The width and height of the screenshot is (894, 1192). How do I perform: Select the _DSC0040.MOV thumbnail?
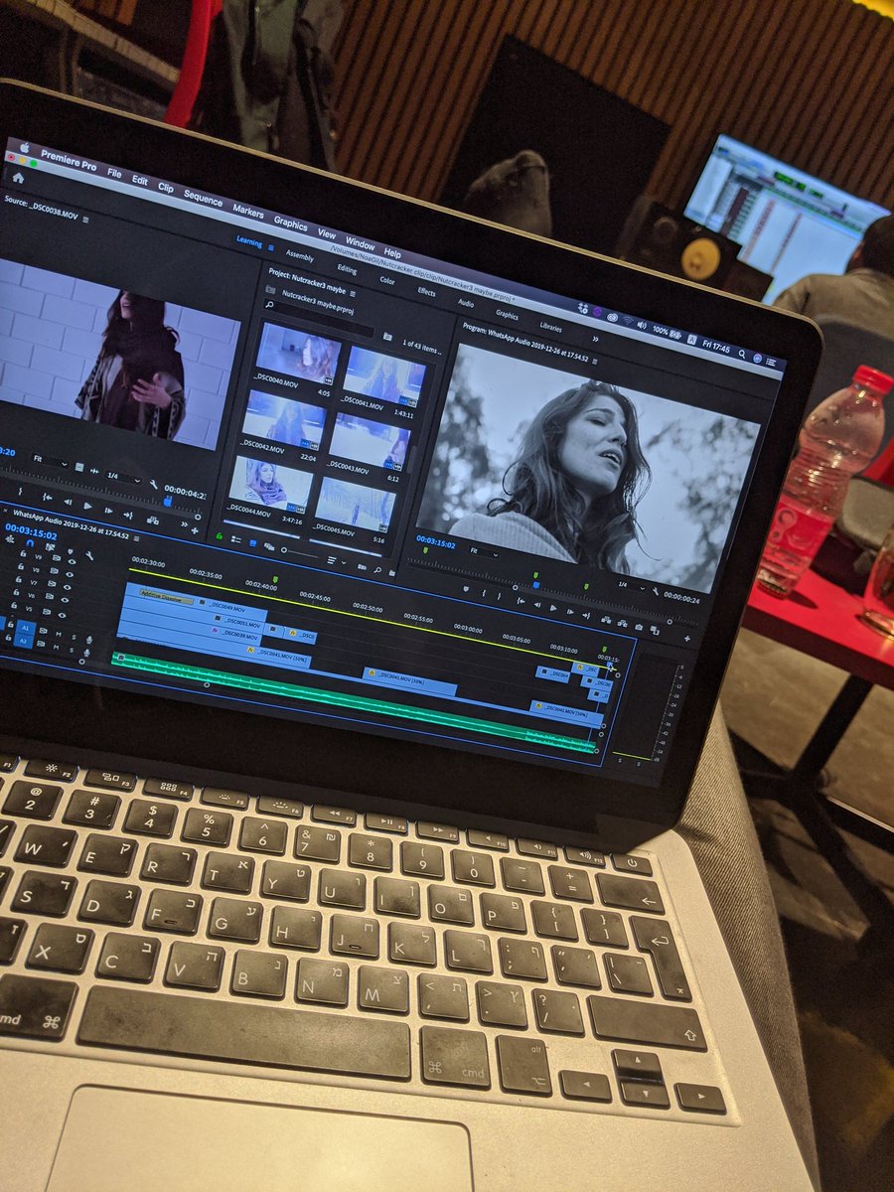(x=297, y=355)
